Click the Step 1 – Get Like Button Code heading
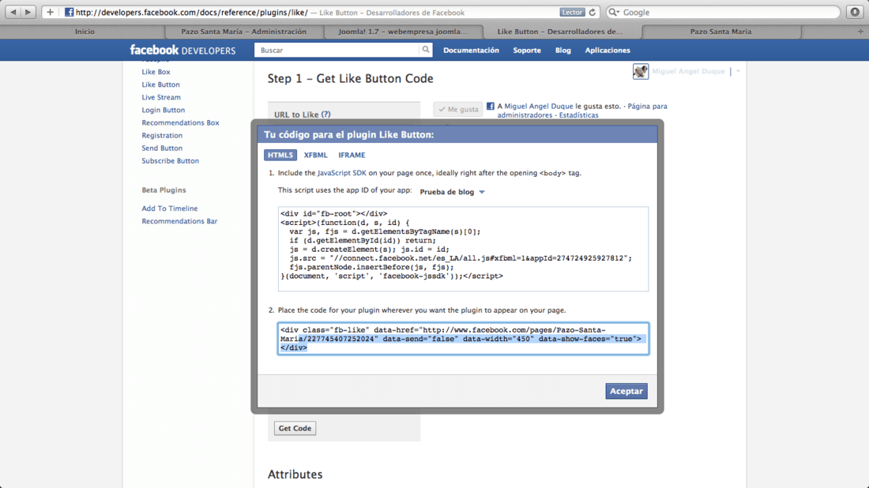This screenshot has width=869, height=488. click(x=350, y=79)
